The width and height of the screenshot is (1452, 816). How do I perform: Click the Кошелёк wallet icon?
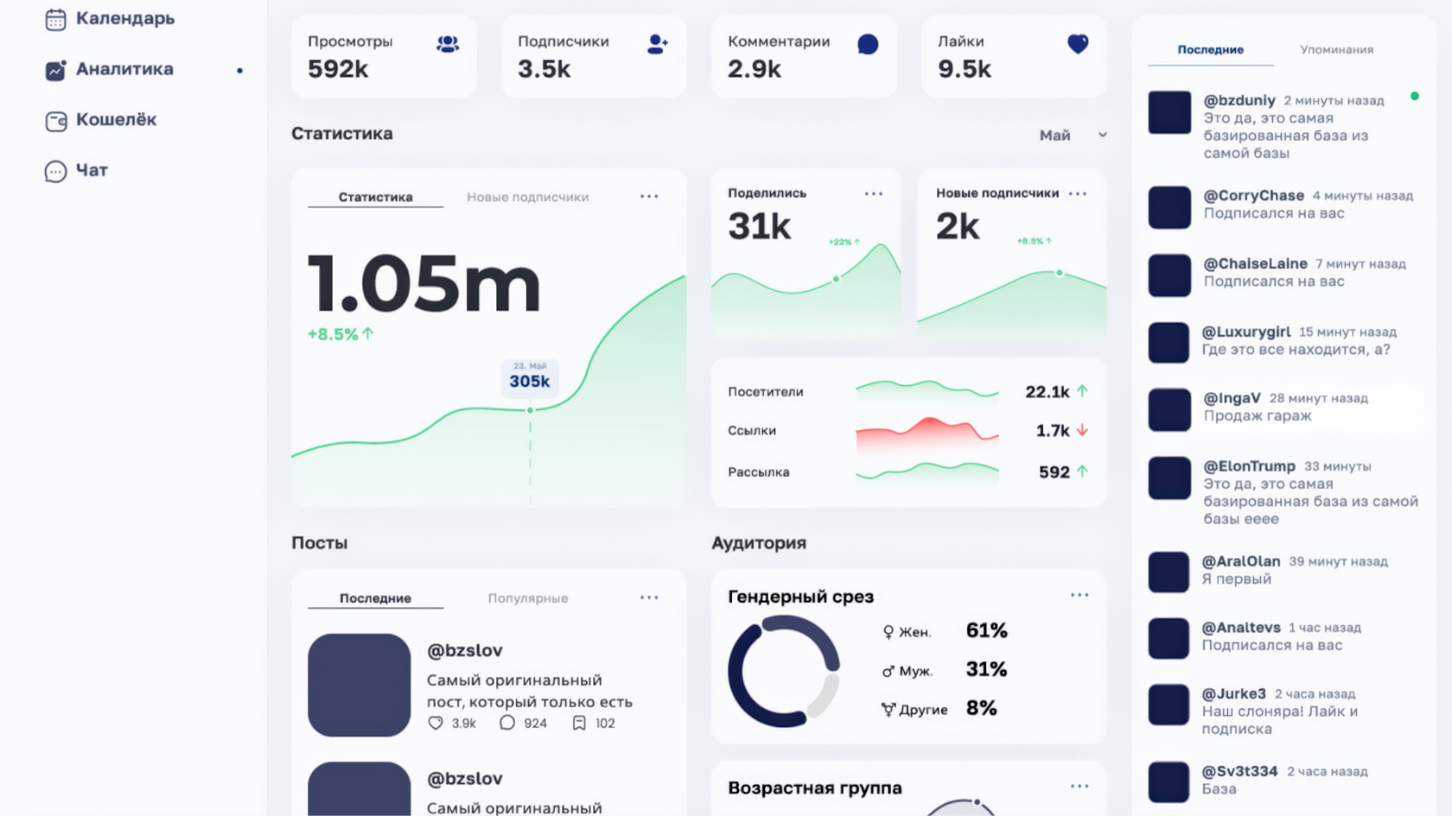[55, 121]
